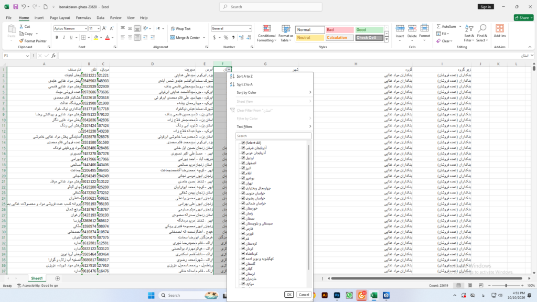
Task: Click the Insert cells icon
Action: [400, 29]
